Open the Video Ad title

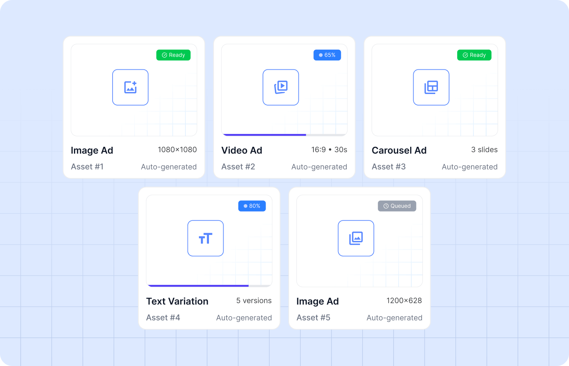point(242,151)
